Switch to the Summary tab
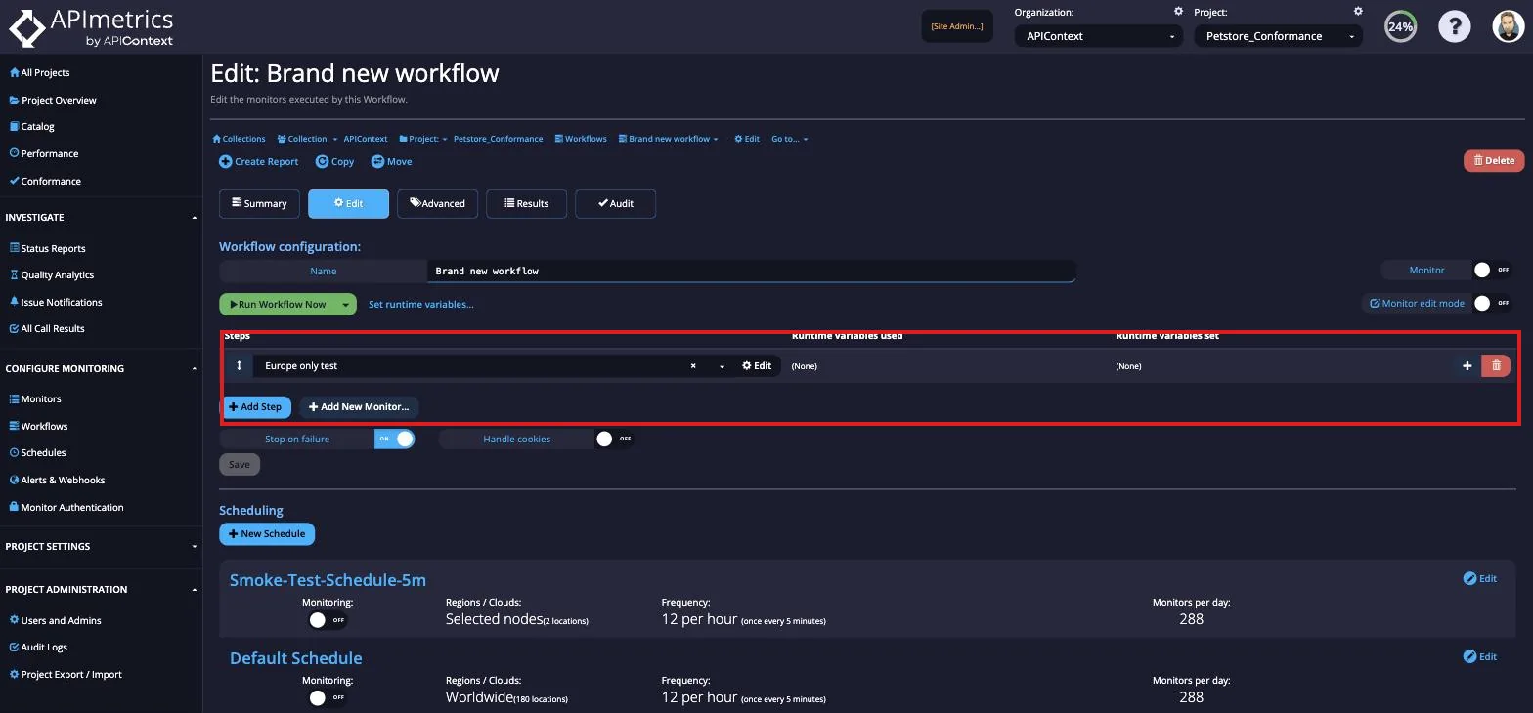The width and height of the screenshot is (1533, 713). [259, 203]
